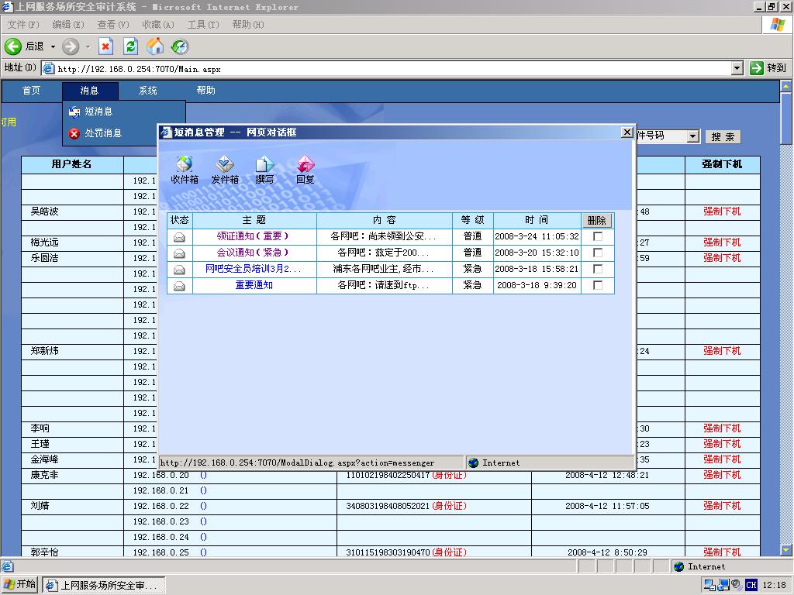The width and height of the screenshot is (794, 595).
Task: Click the page scrollbar down arrow
Action: [786, 550]
